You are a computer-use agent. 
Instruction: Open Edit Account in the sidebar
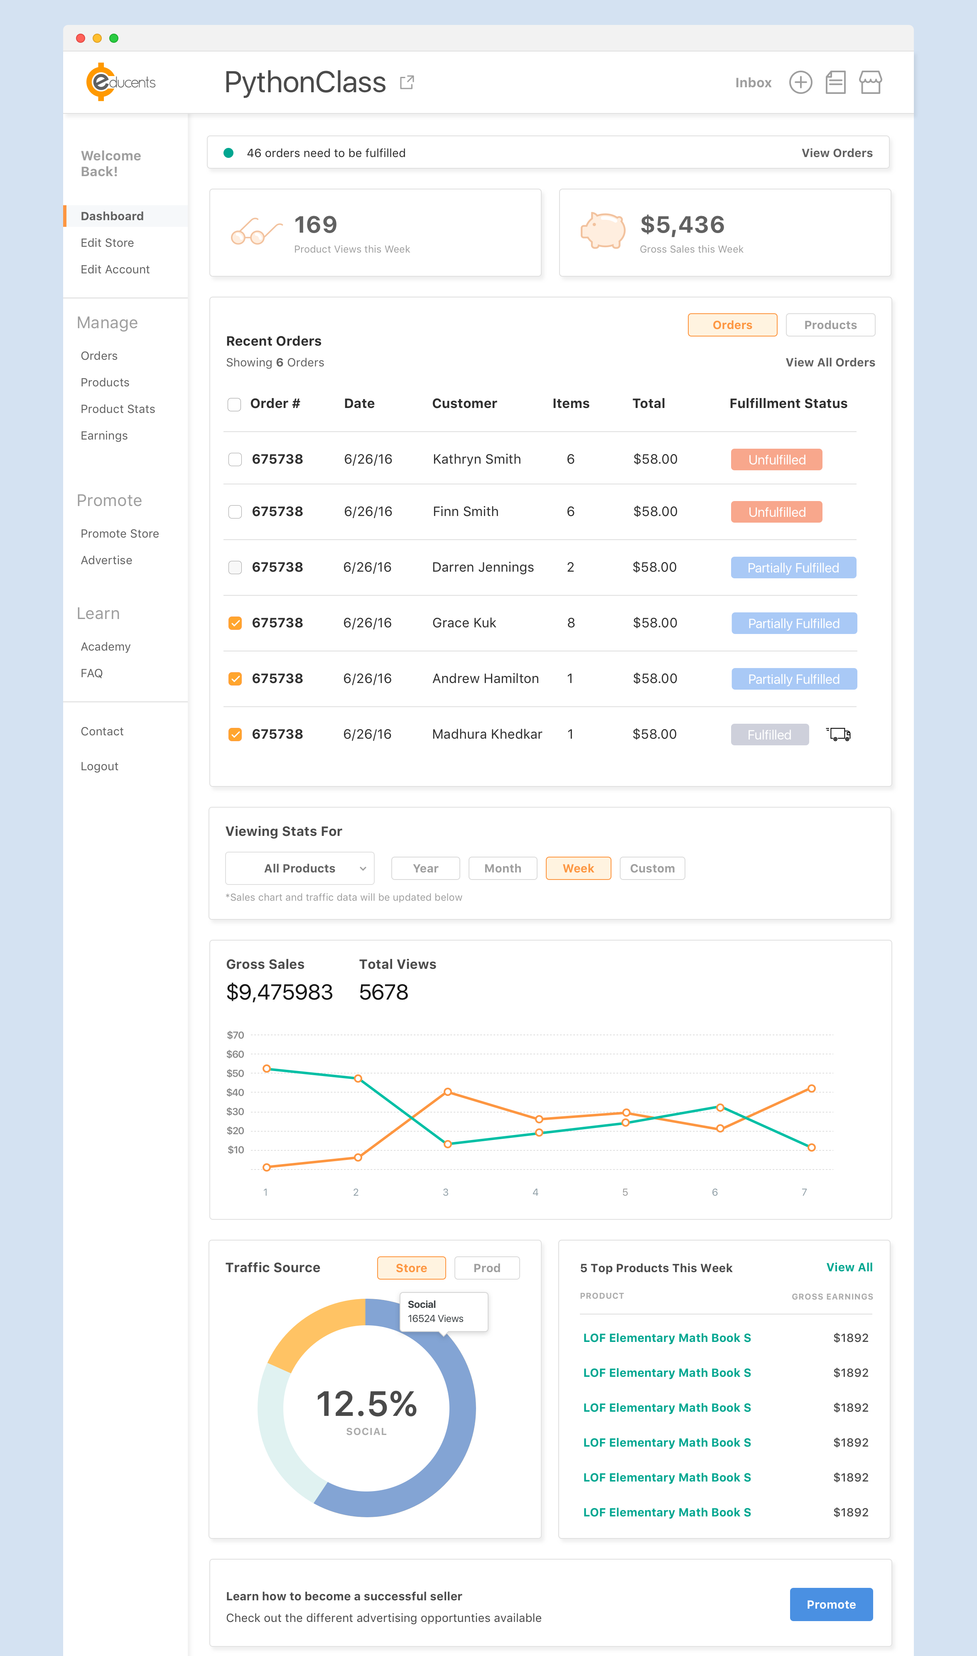(115, 269)
